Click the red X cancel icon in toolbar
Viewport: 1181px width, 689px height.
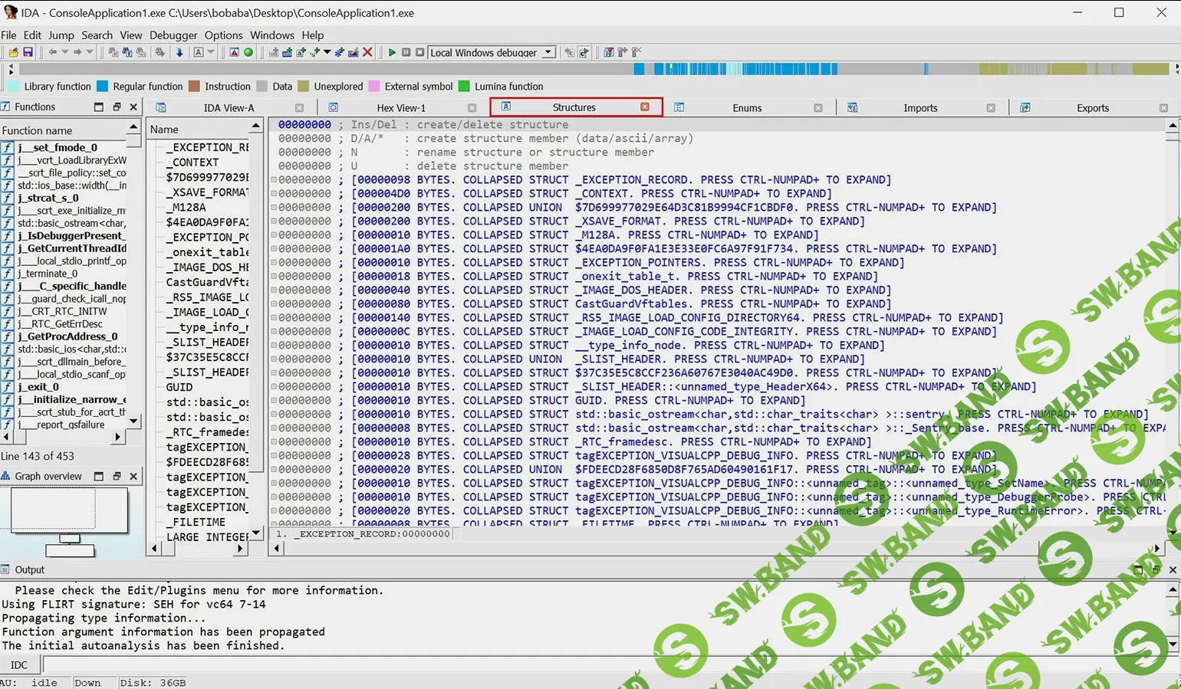[367, 52]
